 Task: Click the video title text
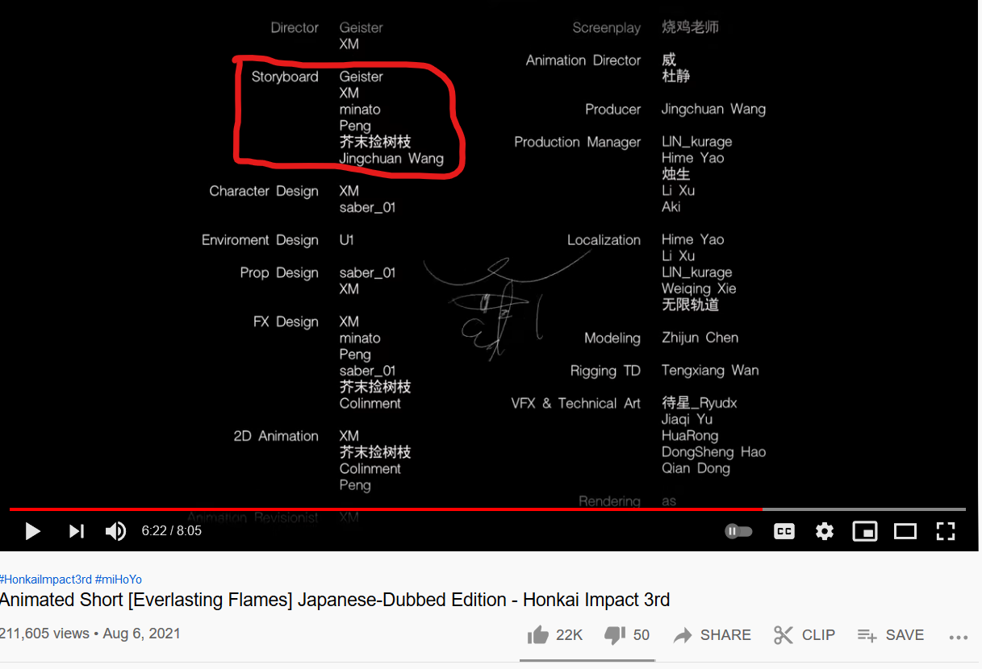335,600
